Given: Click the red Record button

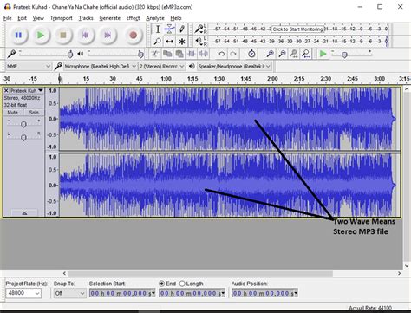Looking at the screenshot, I should [x=133, y=36].
